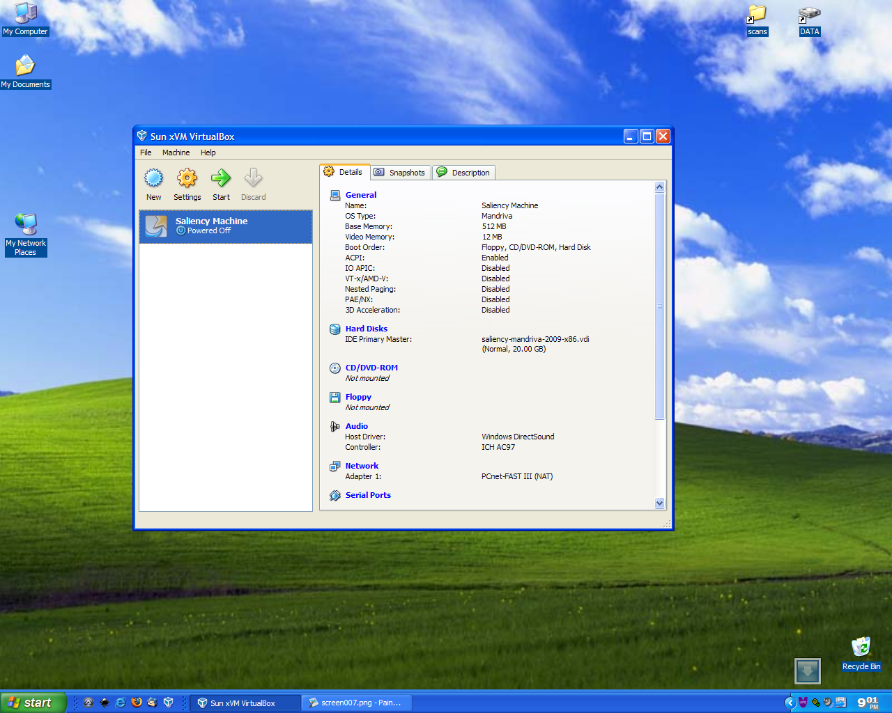Open the Network settings link
The width and height of the screenshot is (892, 713).
(362, 466)
